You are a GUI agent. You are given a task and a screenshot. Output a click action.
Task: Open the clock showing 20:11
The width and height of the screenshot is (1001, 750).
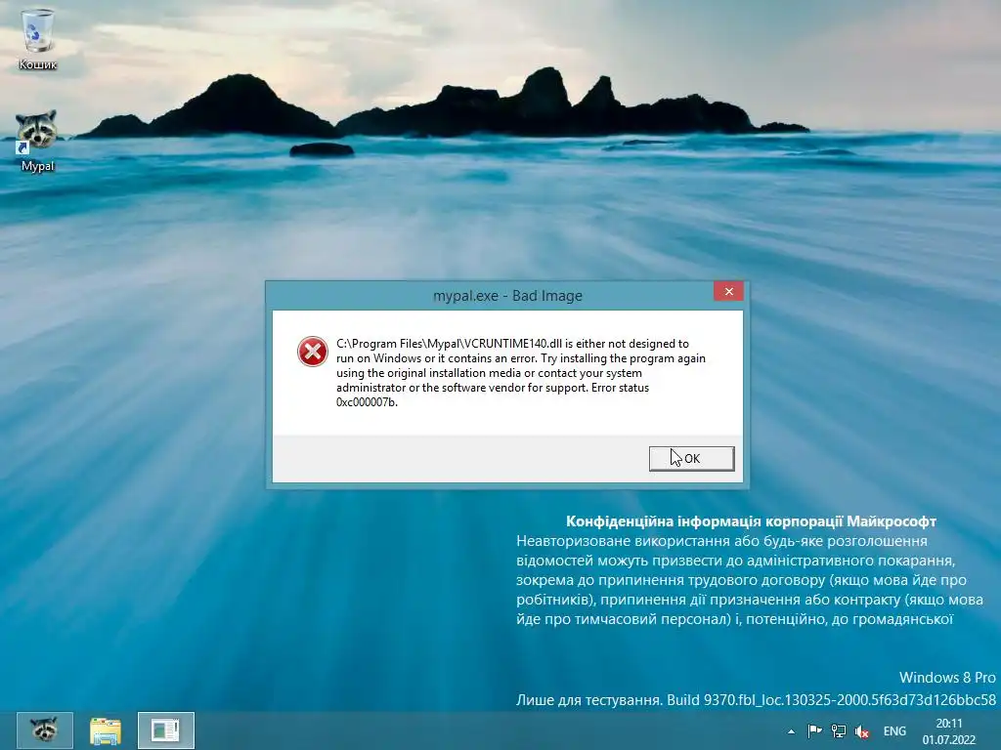tap(948, 731)
